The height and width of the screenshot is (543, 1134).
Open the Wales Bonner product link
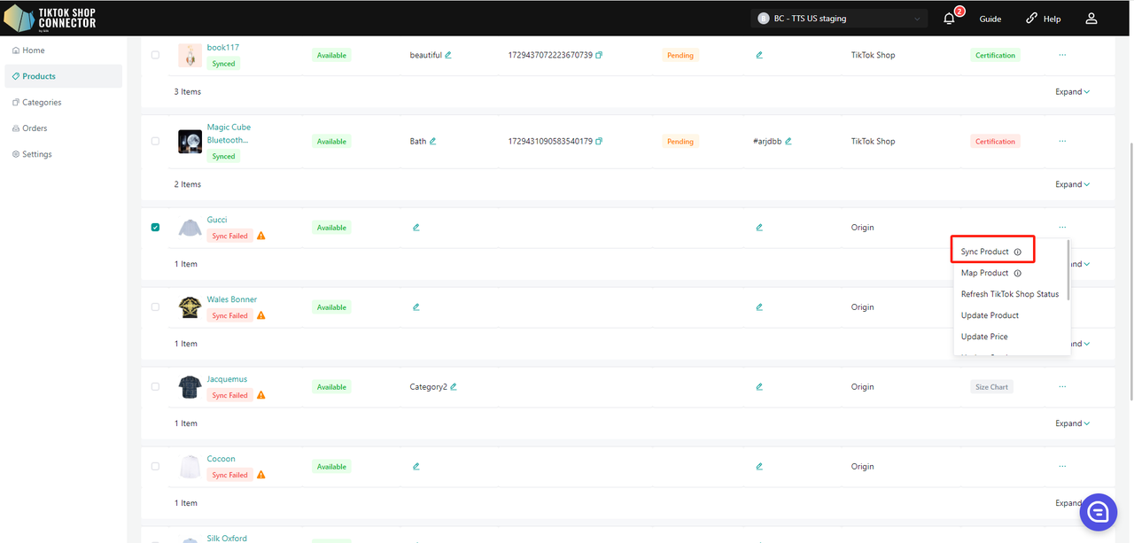pos(232,300)
